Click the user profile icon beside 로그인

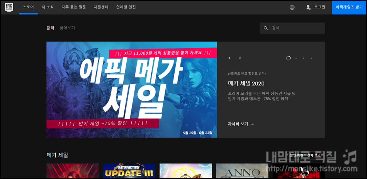point(308,7)
